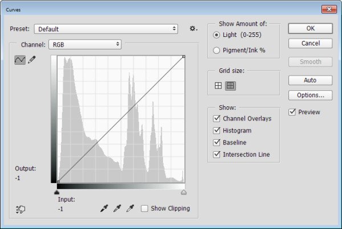The width and height of the screenshot is (342, 229).
Task: Click the Cancel button
Action: coord(311,44)
